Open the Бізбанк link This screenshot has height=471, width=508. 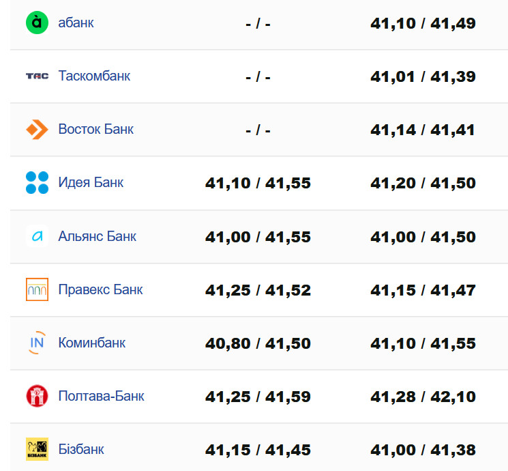(81, 449)
